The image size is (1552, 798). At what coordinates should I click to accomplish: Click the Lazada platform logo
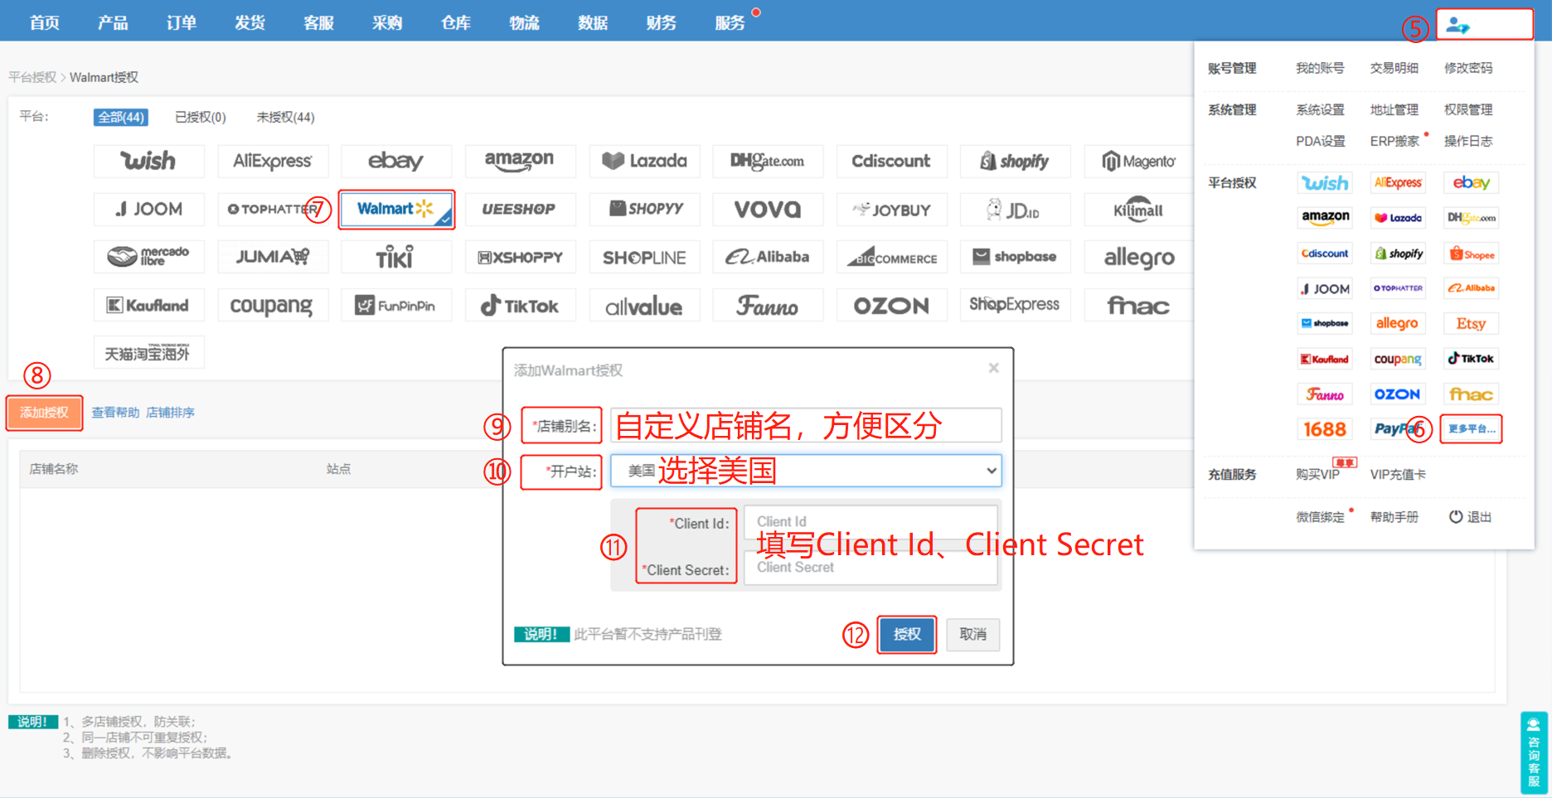click(644, 161)
